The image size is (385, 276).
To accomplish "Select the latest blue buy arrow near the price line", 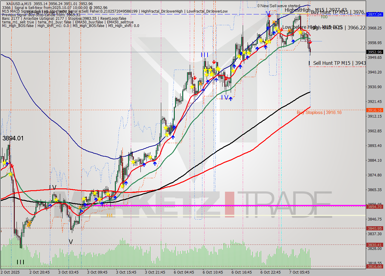I will click(x=293, y=41).
